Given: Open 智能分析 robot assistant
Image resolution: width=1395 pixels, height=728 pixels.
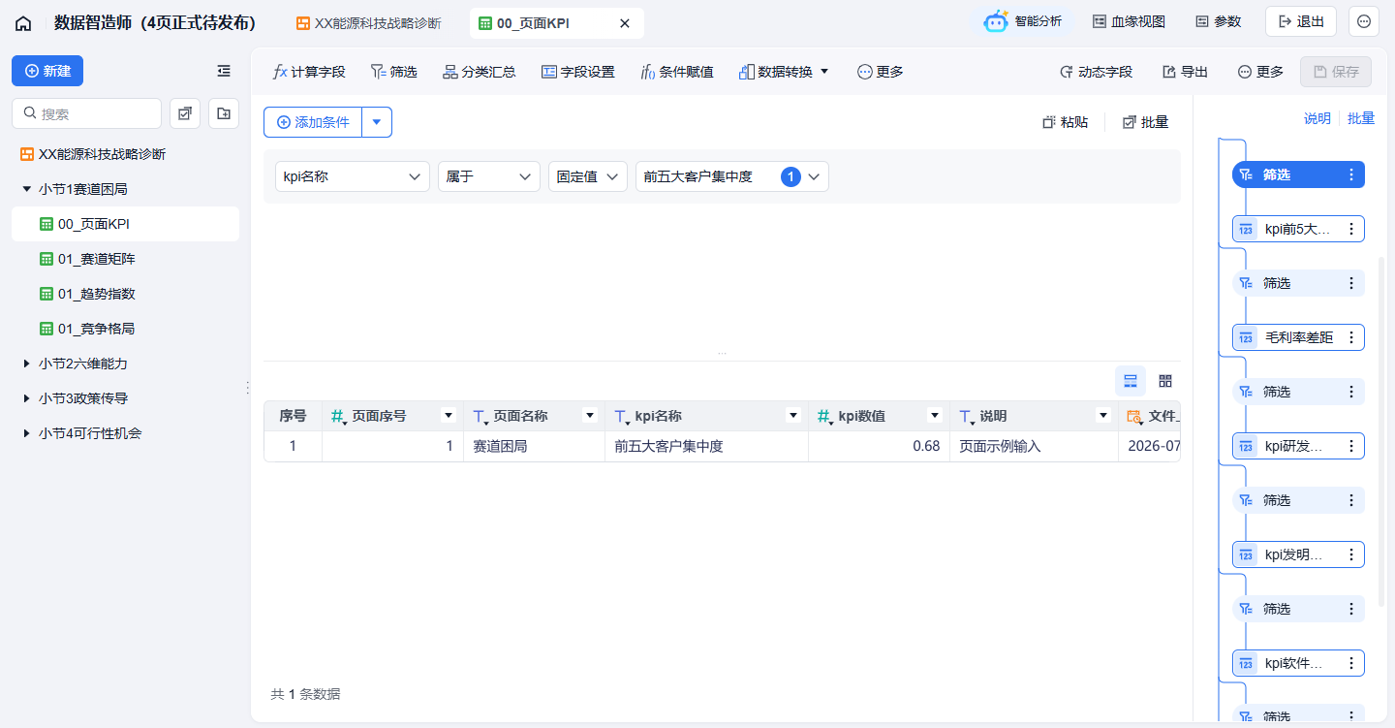Looking at the screenshot, I should (1022, 21).
